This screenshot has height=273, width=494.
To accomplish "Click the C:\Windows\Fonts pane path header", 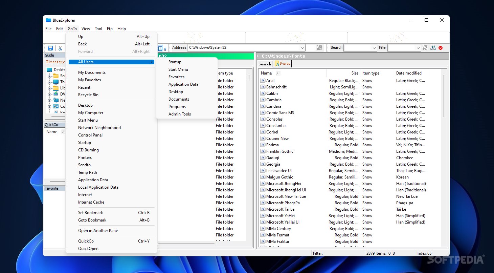I will [x=352, y=56].
